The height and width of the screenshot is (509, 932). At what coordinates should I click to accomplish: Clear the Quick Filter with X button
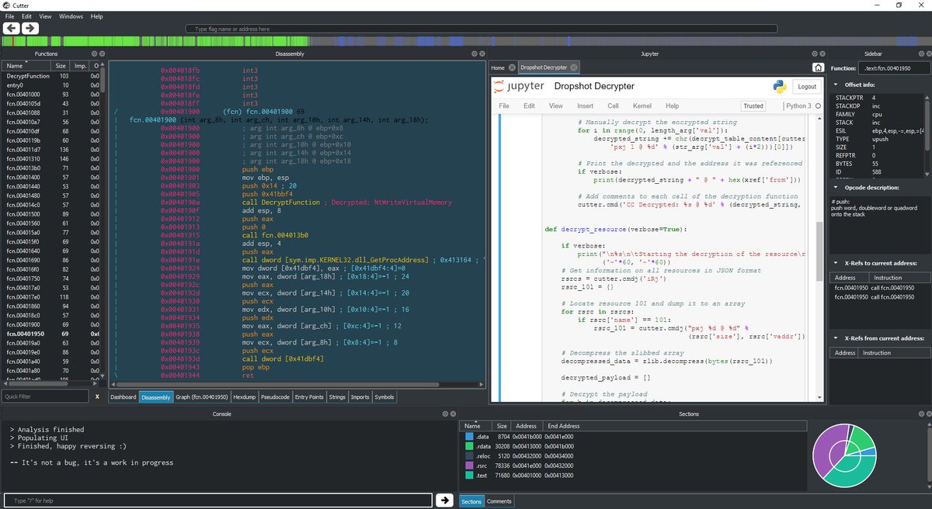tap(97, 396)
